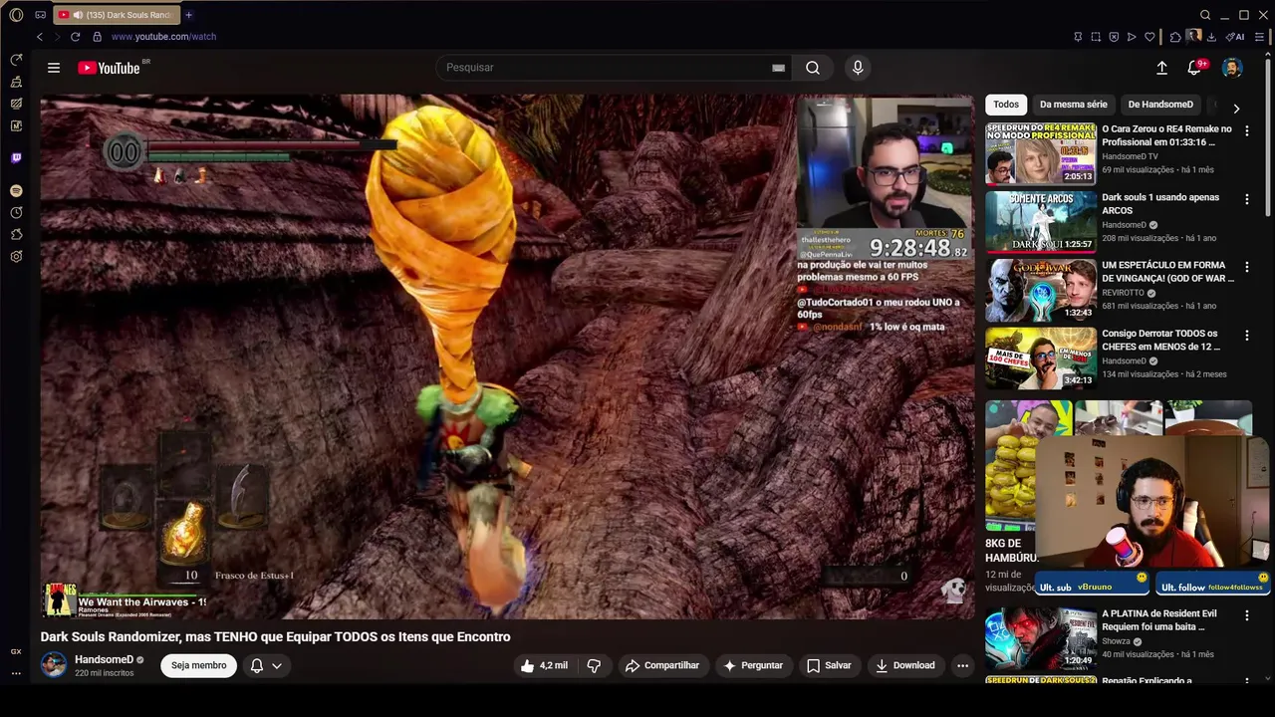The height and width of the screenshot is (717, 1275).
Task: Open Spotify player in the Opera sidebar
Action: (x=16, y=190)
